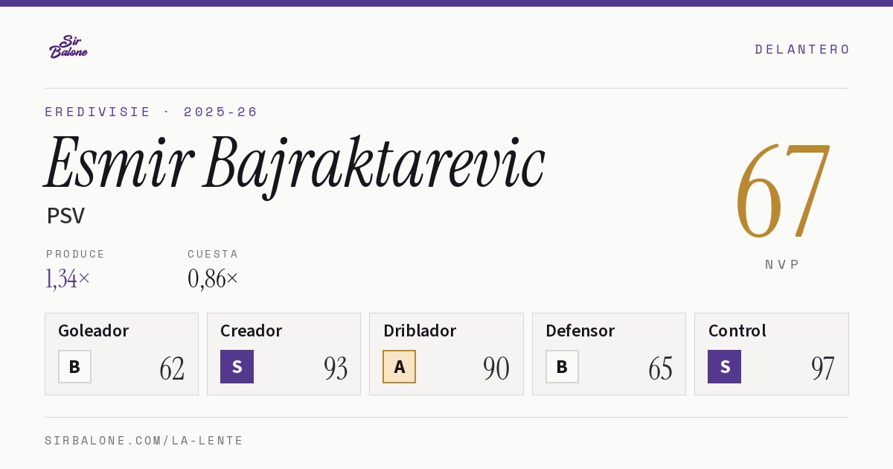The height and width of the screenshot is (469, 893).
Task: Click the Control score 97
Action: 822,368
